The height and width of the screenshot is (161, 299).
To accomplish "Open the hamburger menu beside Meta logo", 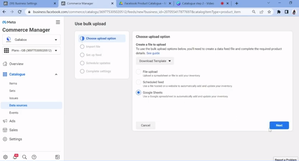I will click(x=58, y=22).
